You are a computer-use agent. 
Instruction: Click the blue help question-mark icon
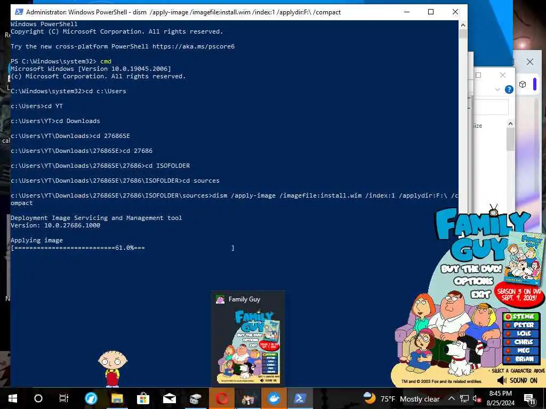(509, 89)
